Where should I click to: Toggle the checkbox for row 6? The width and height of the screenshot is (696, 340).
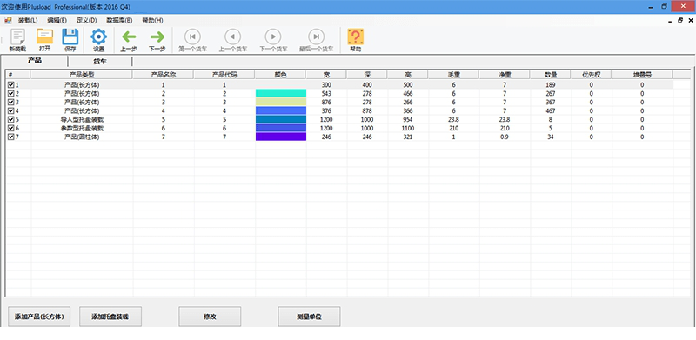[x=10, y=129]
